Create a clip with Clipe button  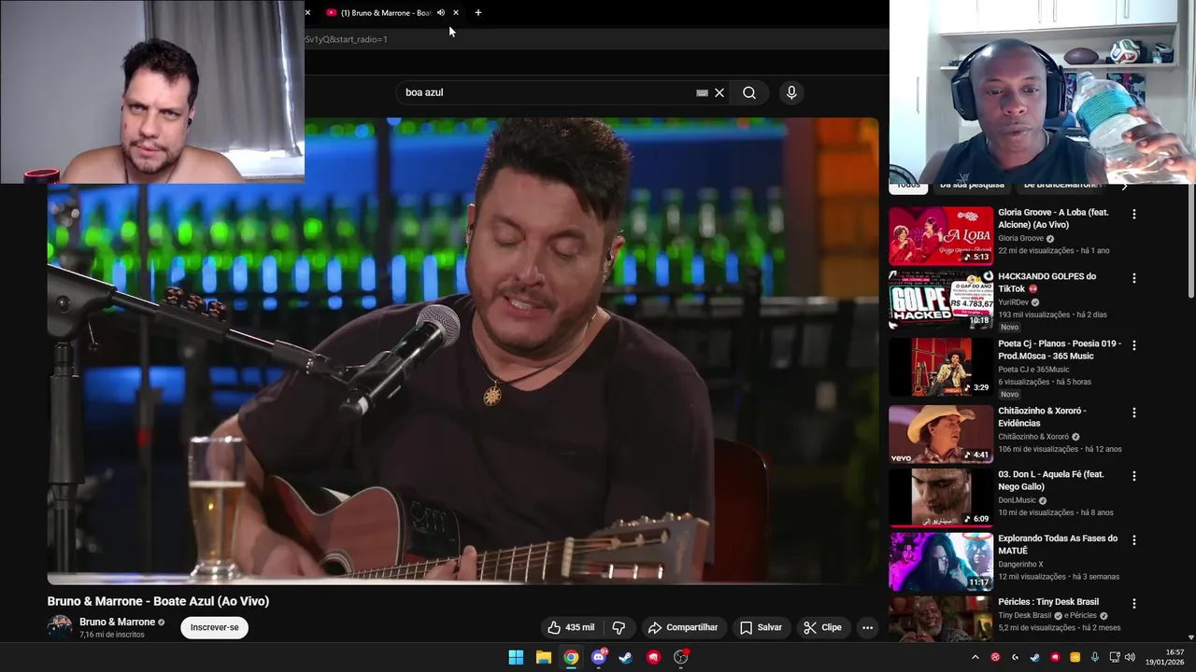coord(822,627)
